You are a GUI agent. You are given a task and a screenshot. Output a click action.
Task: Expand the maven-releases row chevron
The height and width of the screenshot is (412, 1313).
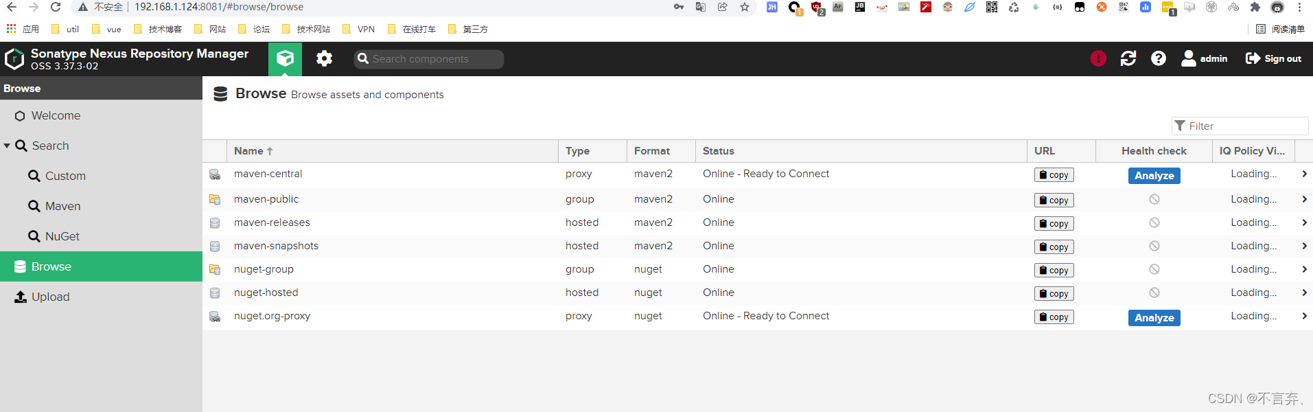[1304, 222]
